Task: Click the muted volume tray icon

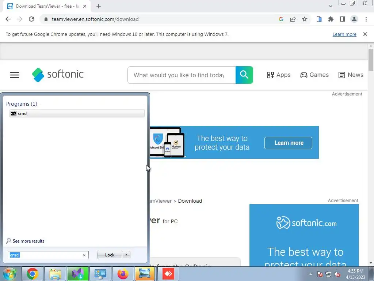Action: 337,274
